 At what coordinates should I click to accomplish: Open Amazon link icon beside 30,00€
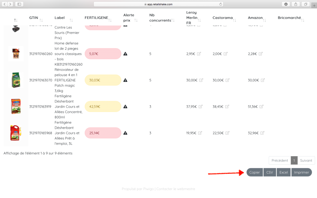(263, 80)
